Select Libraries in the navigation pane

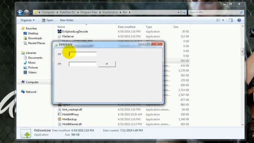[31, 53]
